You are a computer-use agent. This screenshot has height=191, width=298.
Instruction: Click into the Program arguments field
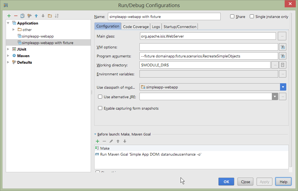(x=208, y=56)
